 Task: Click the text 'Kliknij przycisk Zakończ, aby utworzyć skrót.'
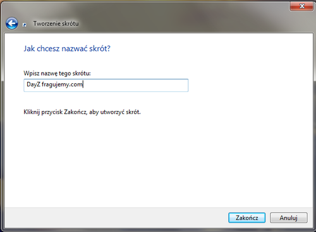[x=82, y=112]
